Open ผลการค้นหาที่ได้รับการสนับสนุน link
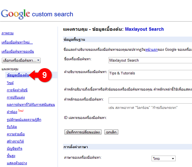Screen dimensions: 192x167 tap(31, 105)
